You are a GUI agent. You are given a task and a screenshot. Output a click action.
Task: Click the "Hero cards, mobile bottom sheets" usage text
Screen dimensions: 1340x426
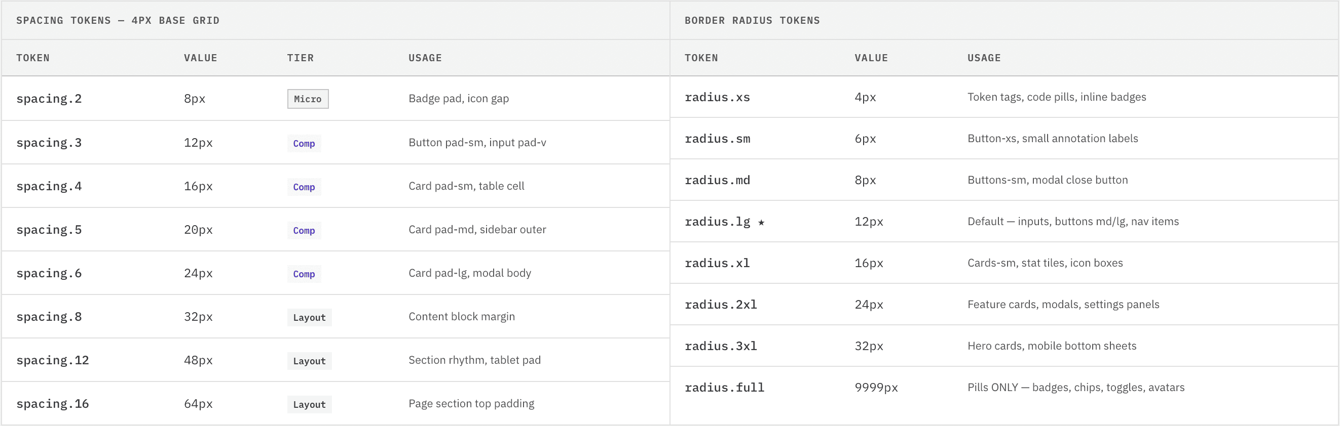[1051, 346]
